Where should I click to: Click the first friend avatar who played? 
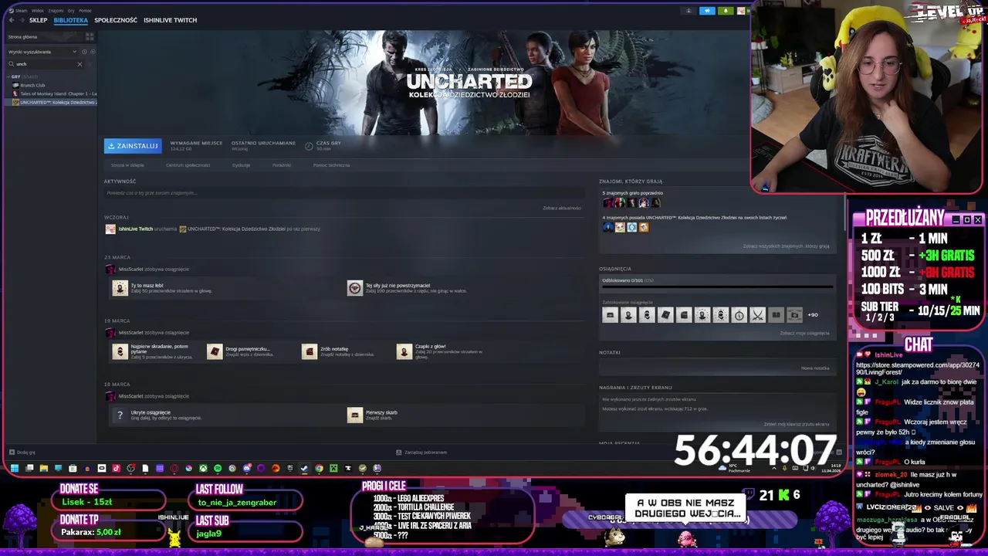[607, 203]
